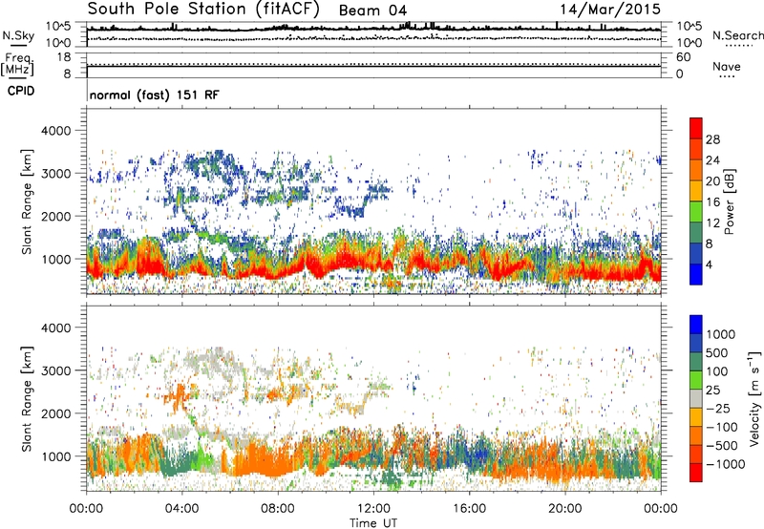Image resolution: width=764 pixels, height=529 pixels.
Task: Click the 2000 tick in the velocity panel
Action: pos(56,413)
